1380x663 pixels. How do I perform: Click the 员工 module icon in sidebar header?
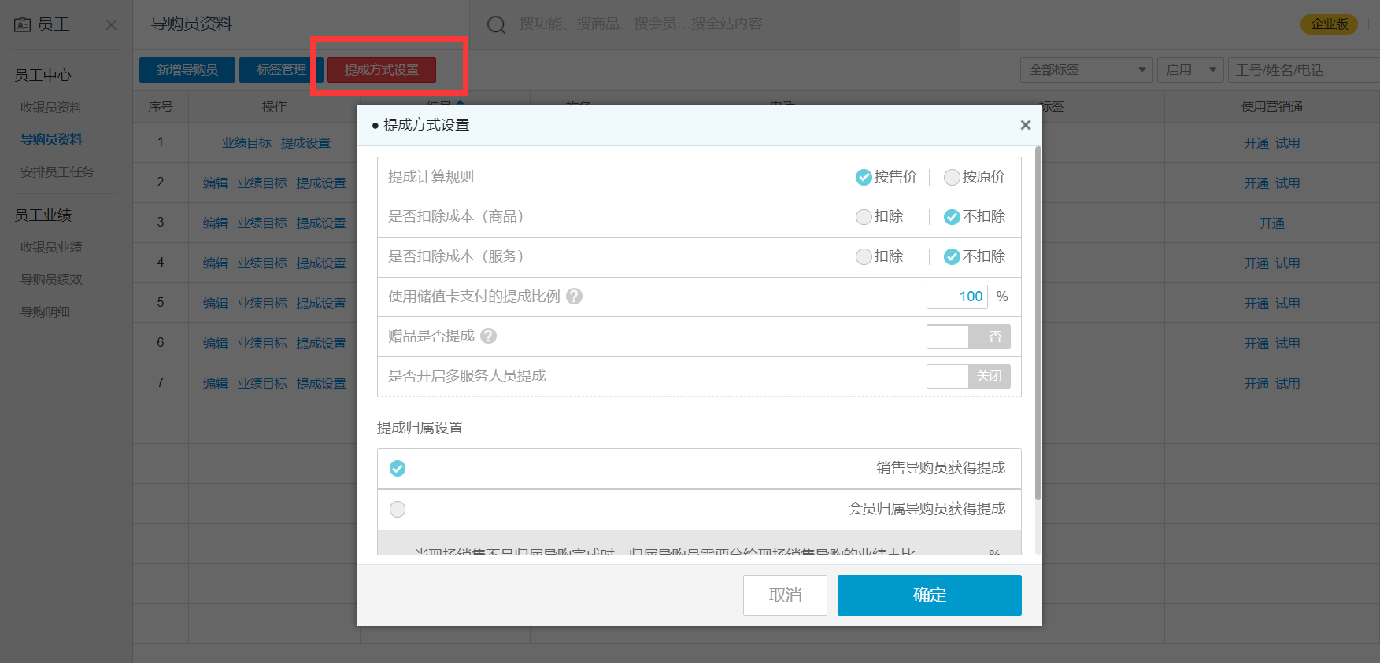pos(22,24)
